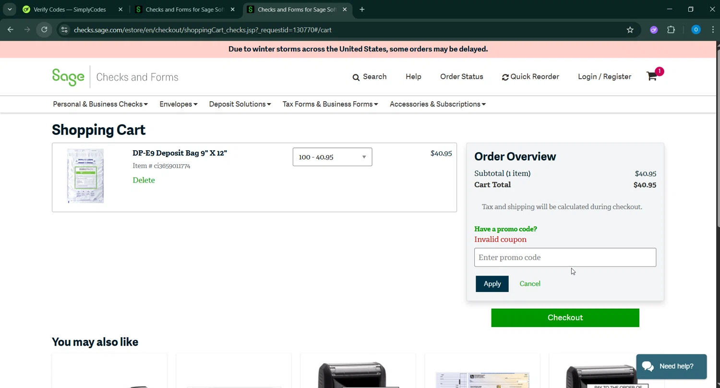Screen dimensions: 720x388
Task: Expand Tax Forms & Business Forms menu
Action: click(x=330, y=104)
